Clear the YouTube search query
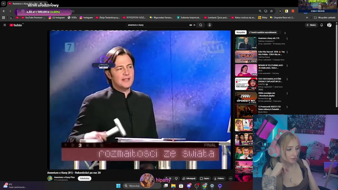 pyautogui.click(x=194, y=25)
